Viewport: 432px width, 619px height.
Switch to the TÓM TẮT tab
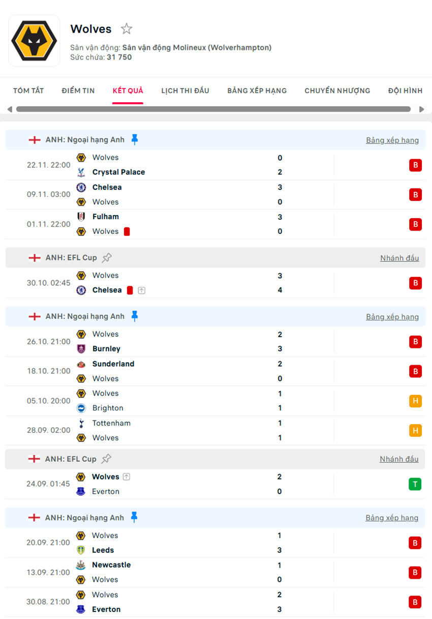click(28, 91)
